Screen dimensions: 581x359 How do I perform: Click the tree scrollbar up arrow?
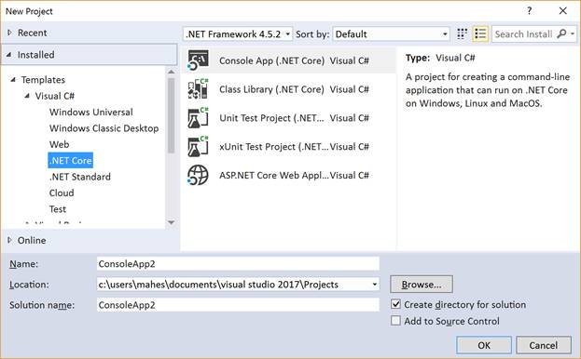[x=171, y=72]
